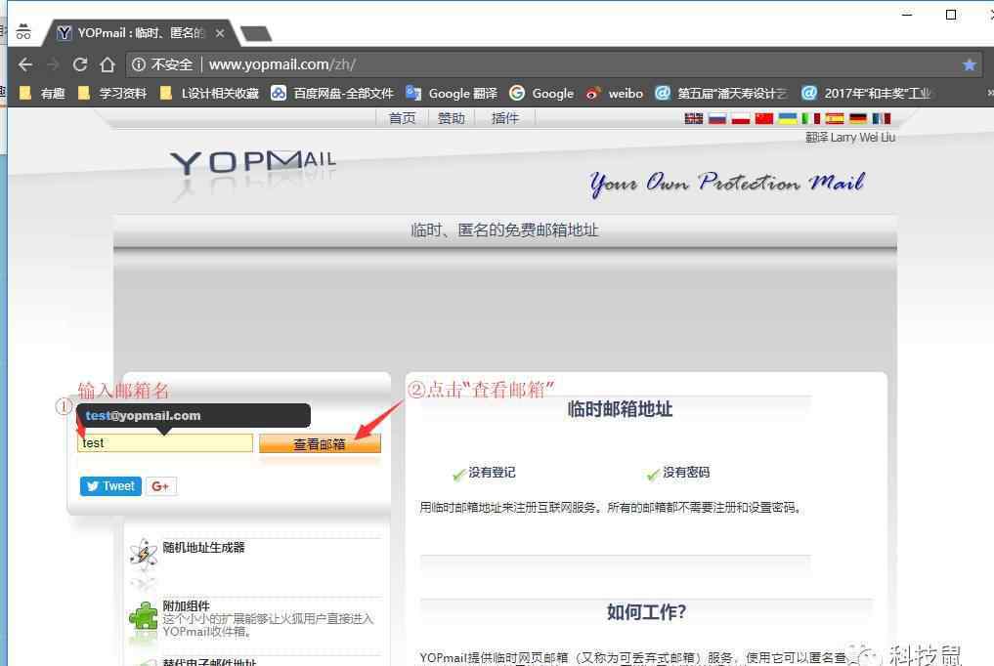994x666 pixels.
Task: Switch site language with the UK flag
Action: click(x=694, y=118)
